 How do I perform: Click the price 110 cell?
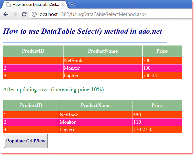point(157,122)
